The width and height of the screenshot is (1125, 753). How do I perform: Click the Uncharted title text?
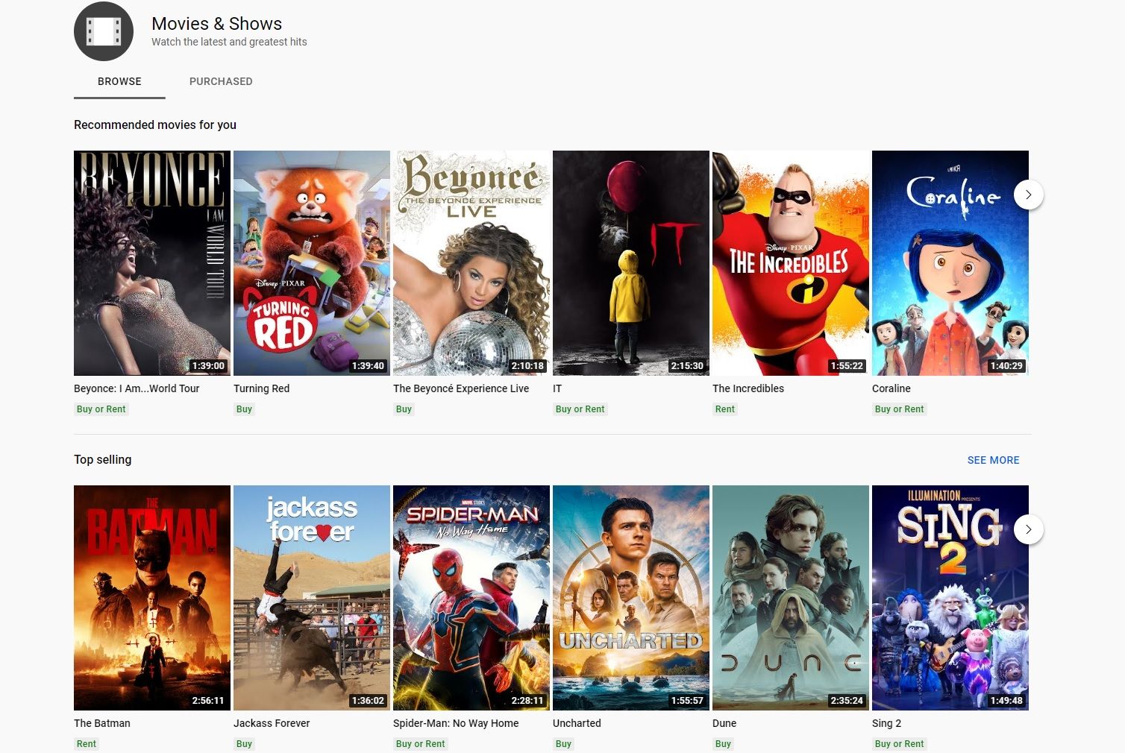577,723
